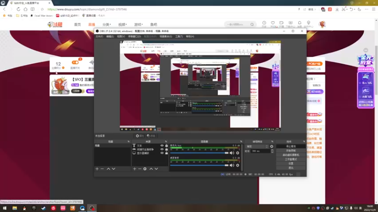The width and height of the screenshot is (378, 212).
Task: Open Douyu 鱼吧 tab
Action: pos(154,24)
